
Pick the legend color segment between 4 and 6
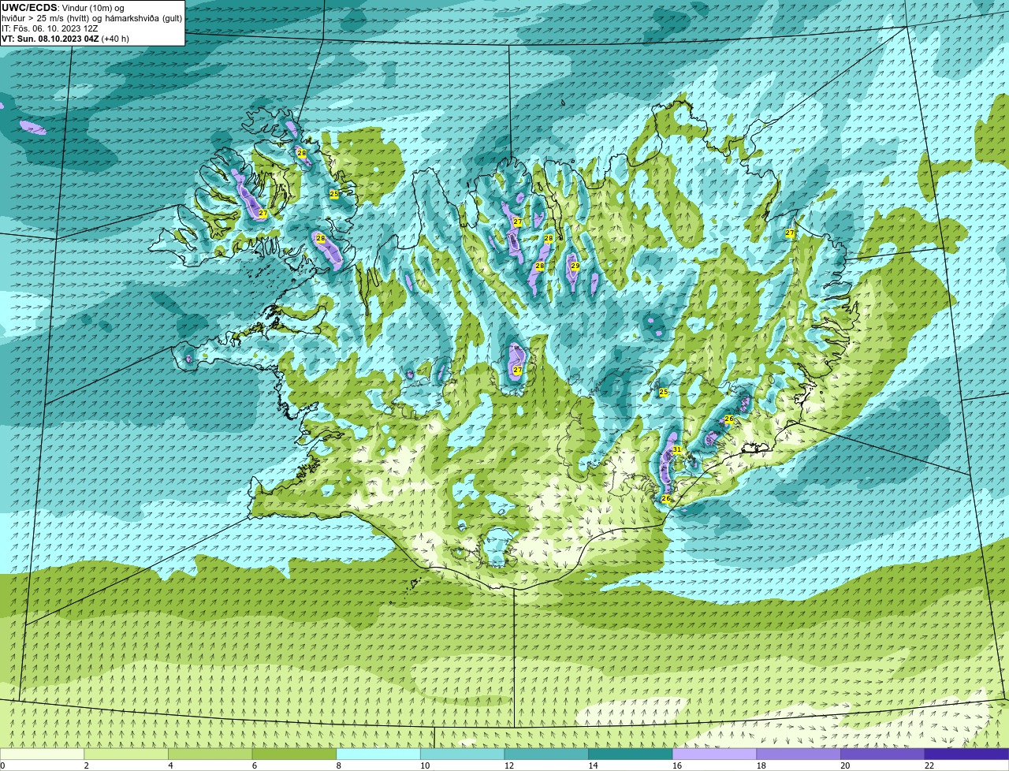[210, 754]
